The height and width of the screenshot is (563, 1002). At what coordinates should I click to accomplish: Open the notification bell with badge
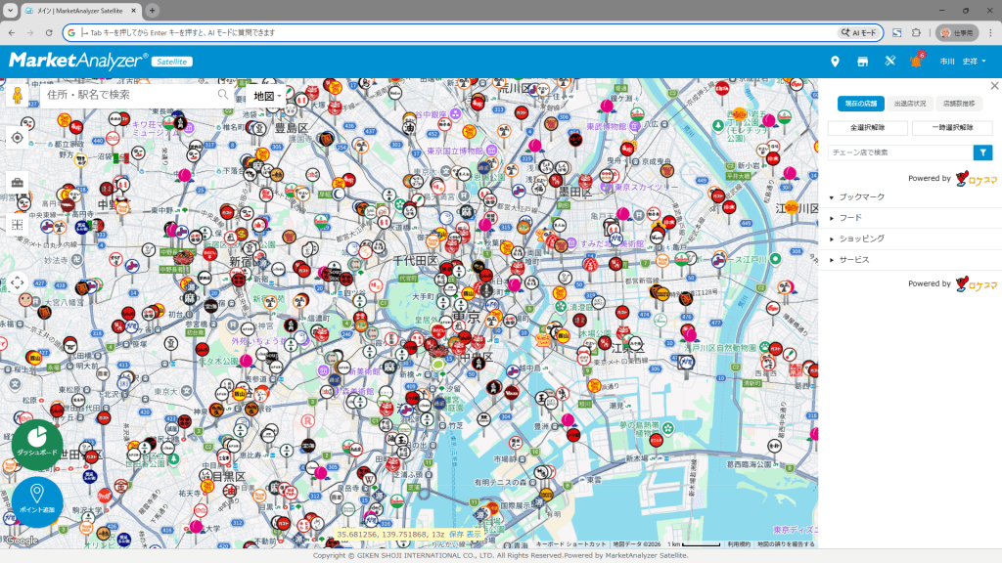point(916,62)
